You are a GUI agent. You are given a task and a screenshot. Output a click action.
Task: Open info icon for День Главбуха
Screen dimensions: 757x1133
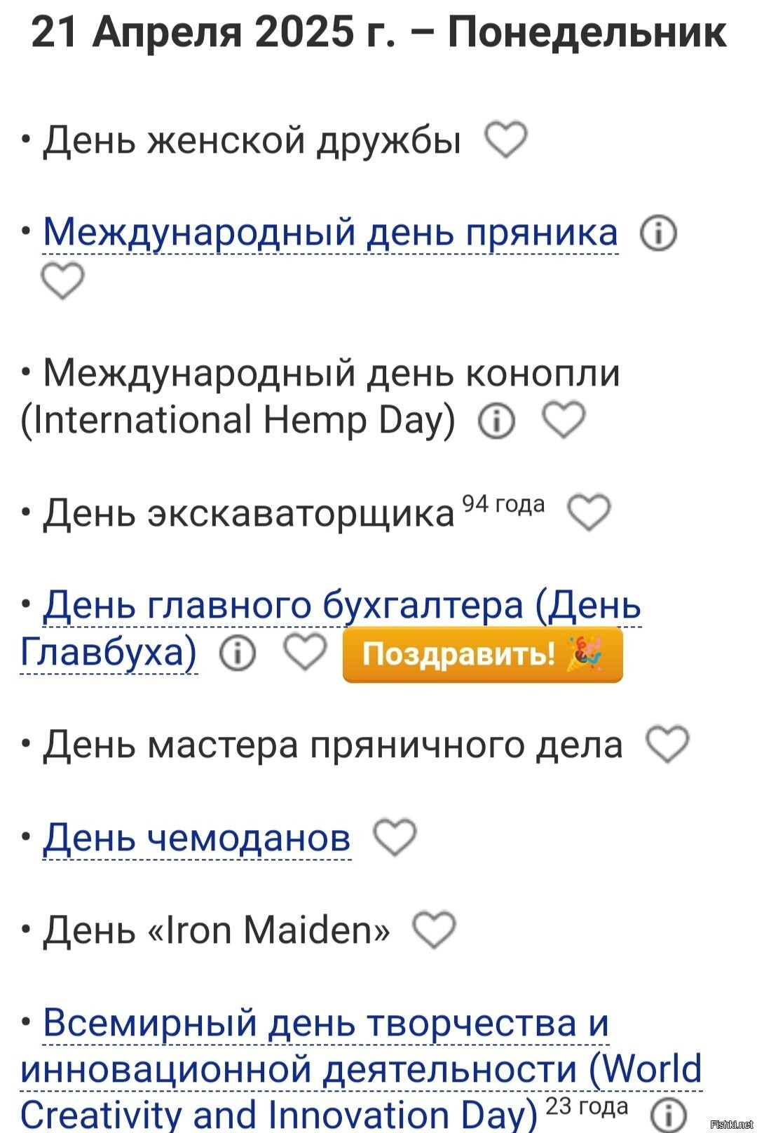pos(238,653)
